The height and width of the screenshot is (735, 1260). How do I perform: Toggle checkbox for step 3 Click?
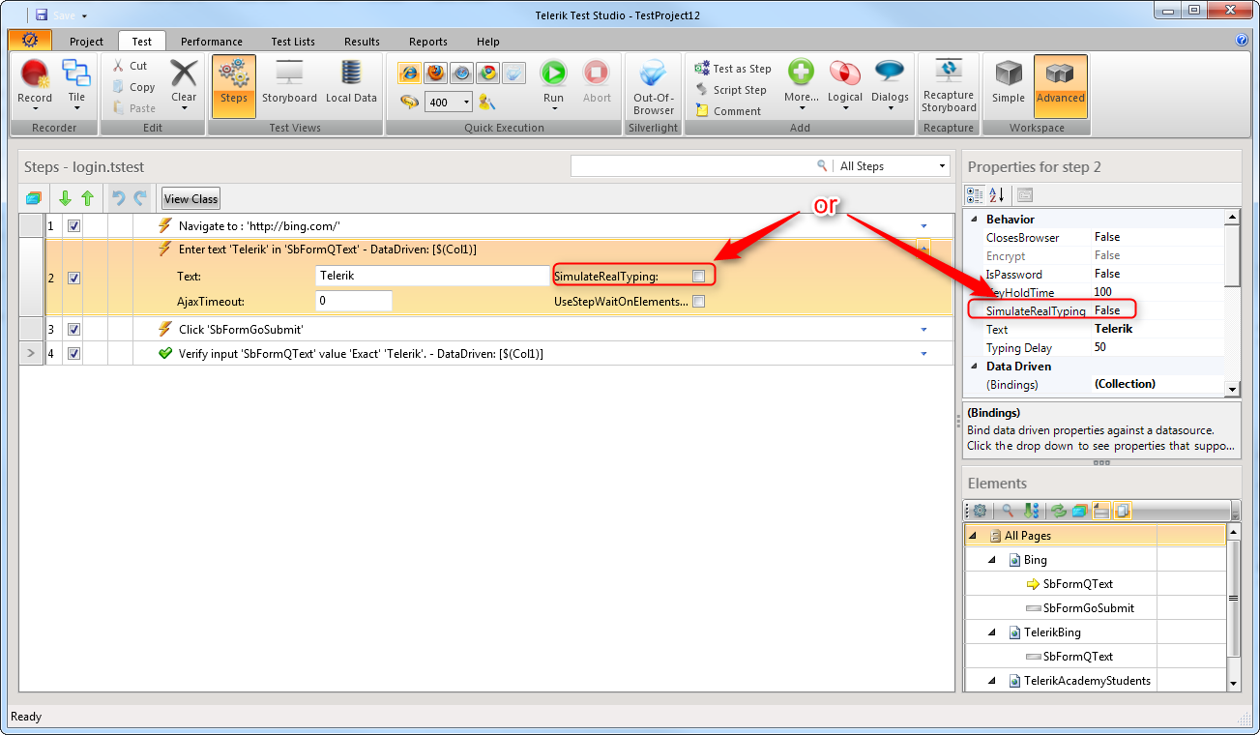point(73,330)
